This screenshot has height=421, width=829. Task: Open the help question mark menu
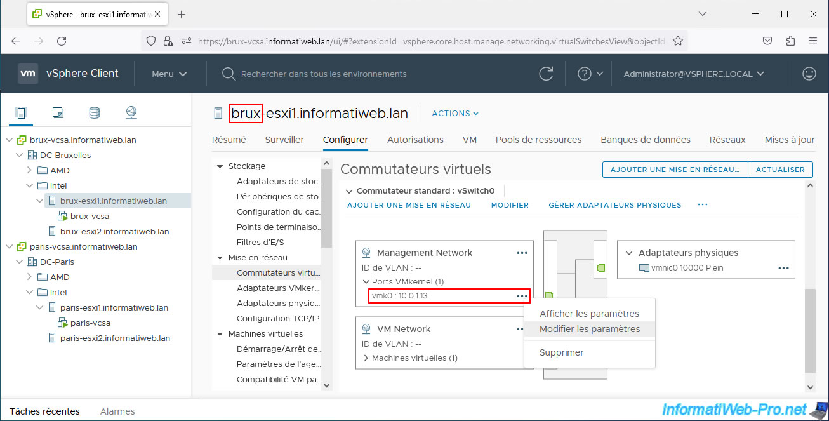[x=590, y=74]
